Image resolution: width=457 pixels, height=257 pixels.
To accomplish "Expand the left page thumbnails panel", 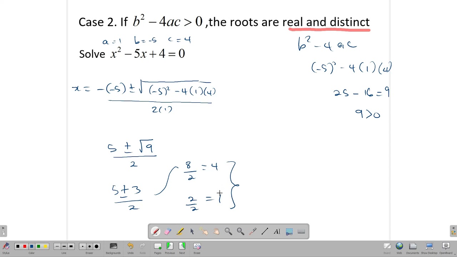I will click(x=3, y=231).
